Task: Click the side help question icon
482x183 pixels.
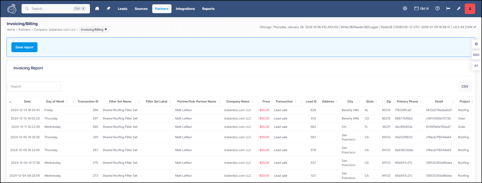Action: tap(476, 44)
